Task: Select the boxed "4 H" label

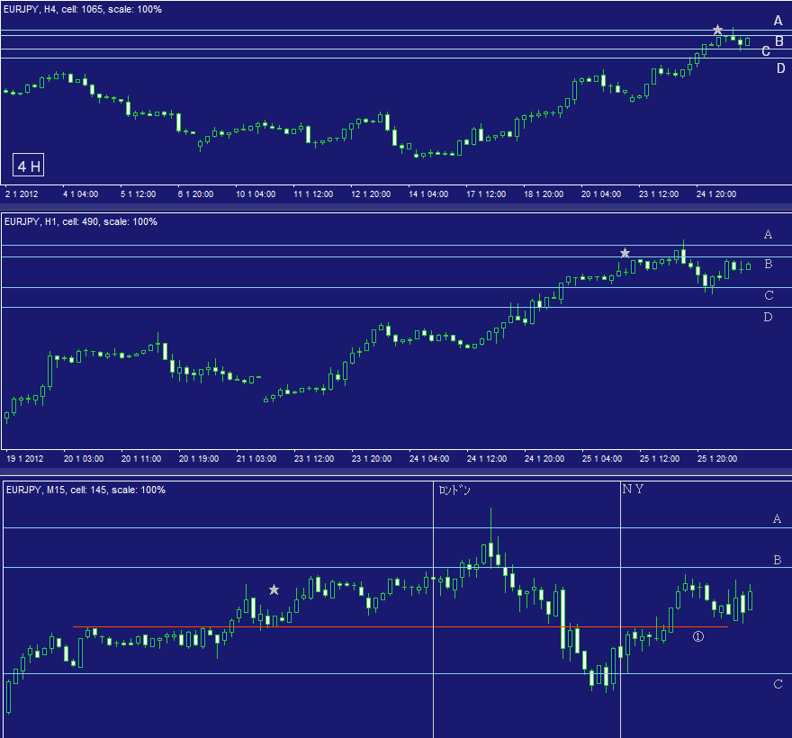Action: pos(28,166)
